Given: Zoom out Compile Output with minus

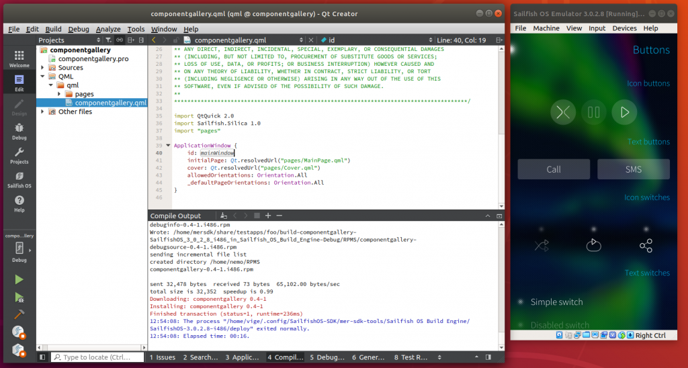Looking at the screenshot, I should tap(279, 216).
